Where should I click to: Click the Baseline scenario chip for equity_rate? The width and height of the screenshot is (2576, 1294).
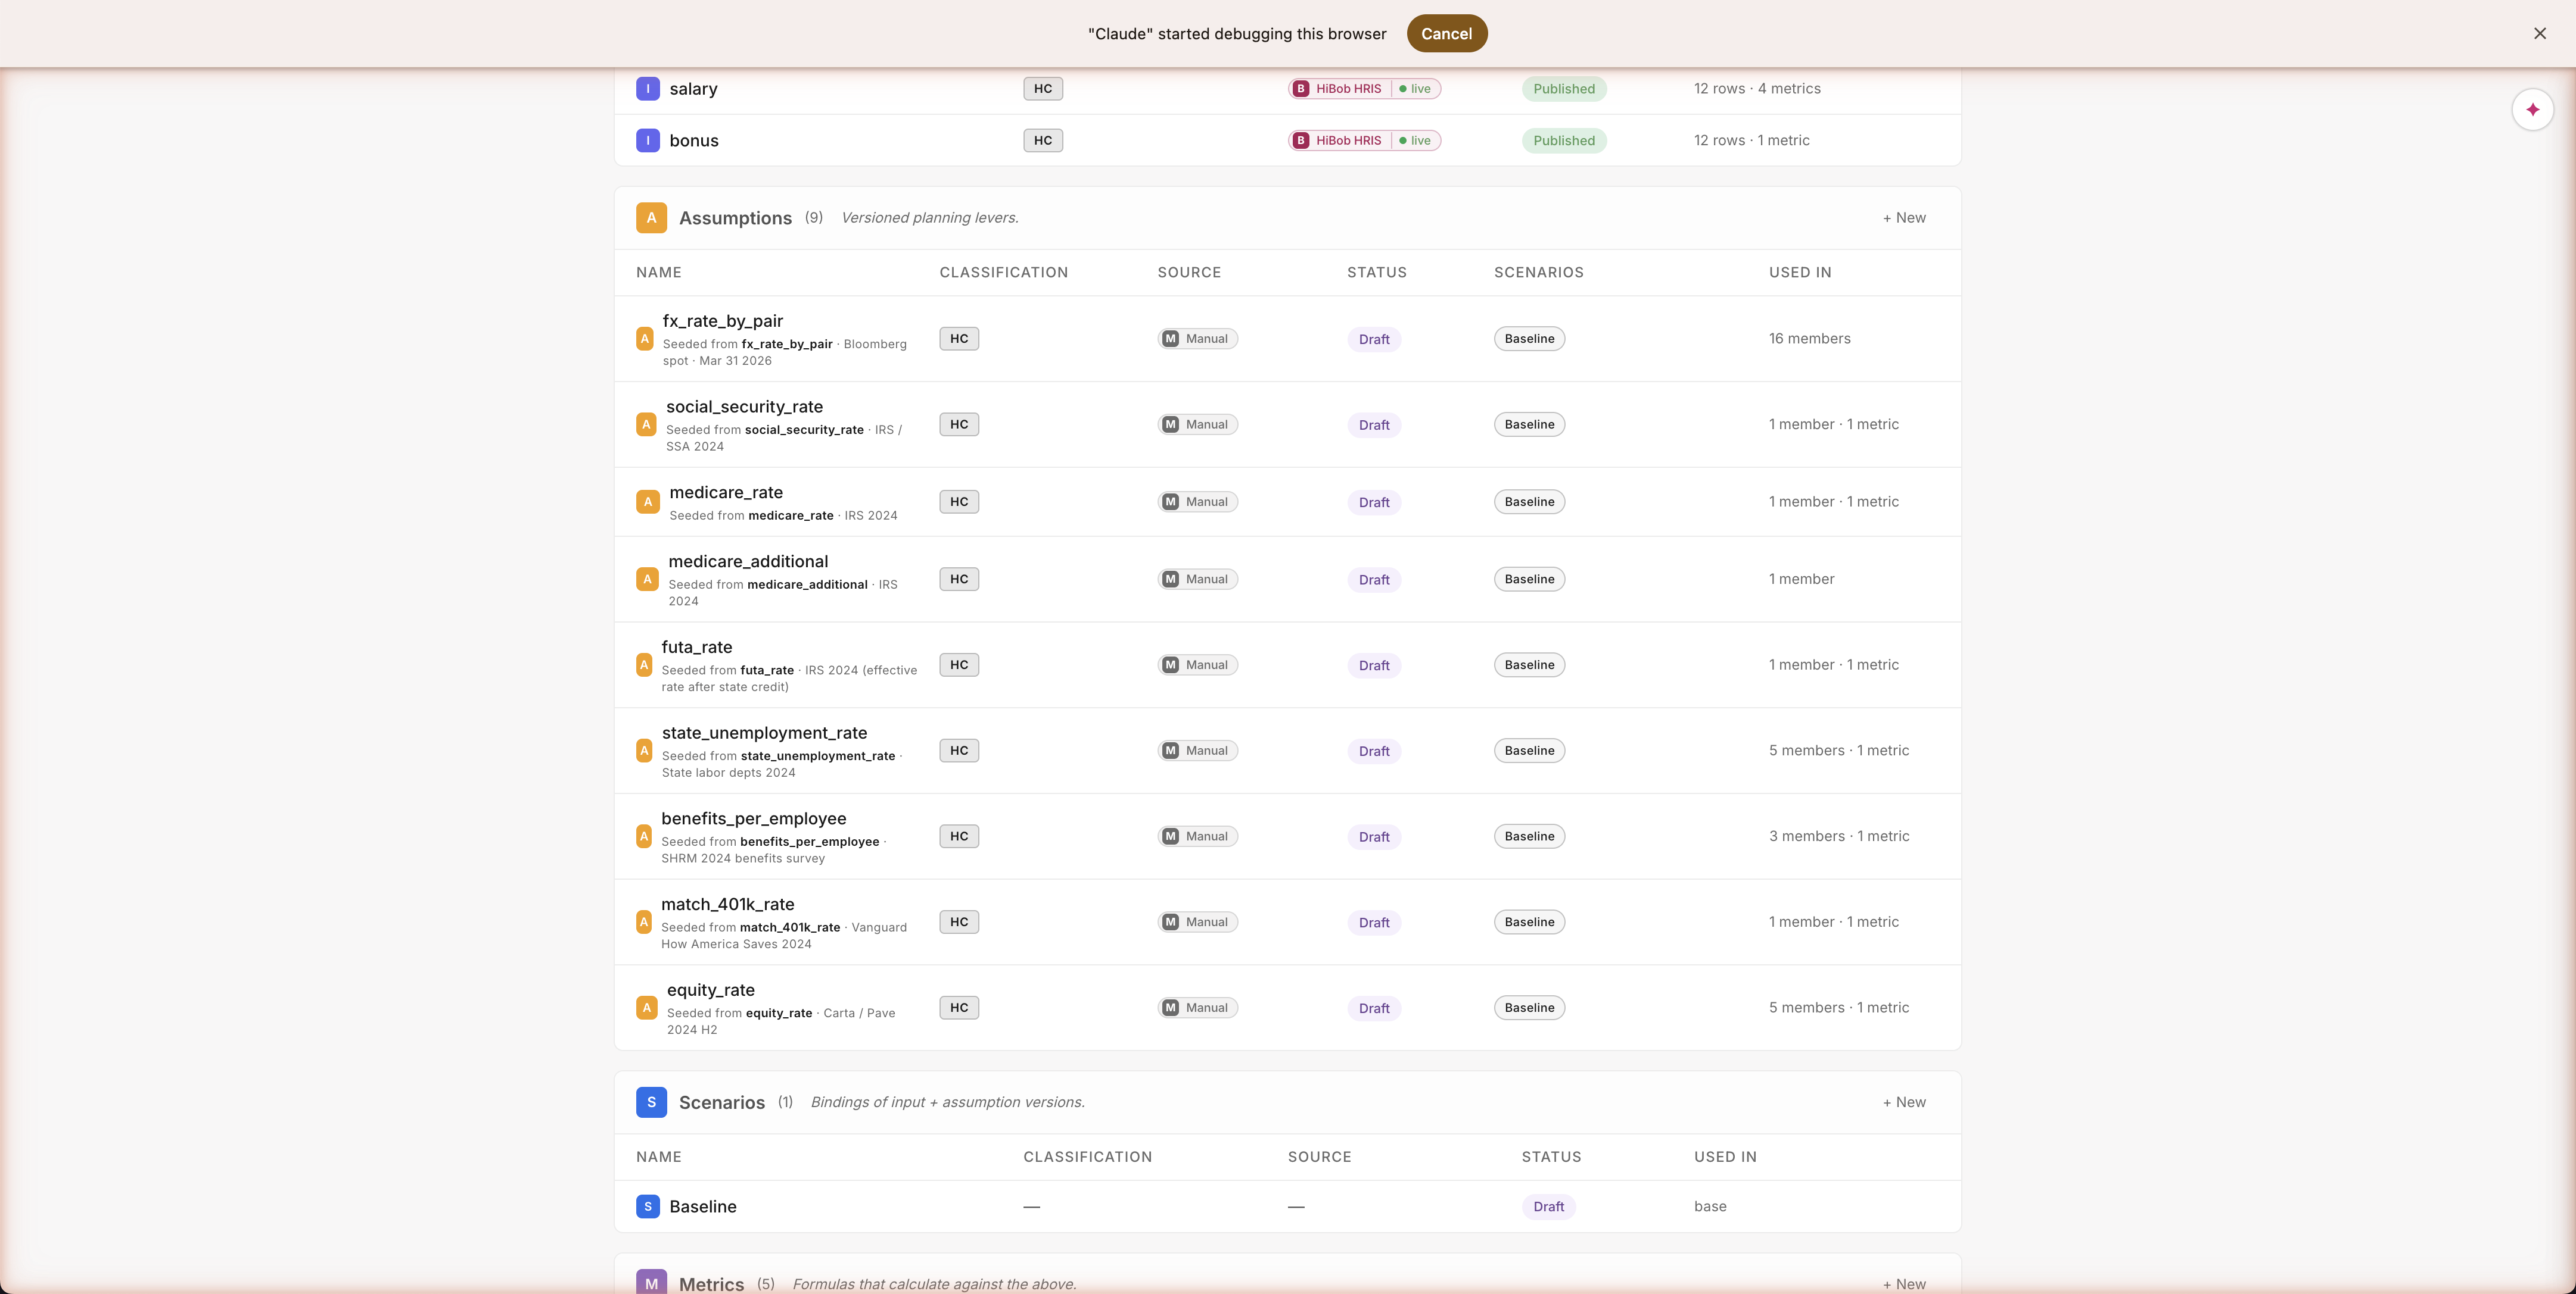1529,1007
